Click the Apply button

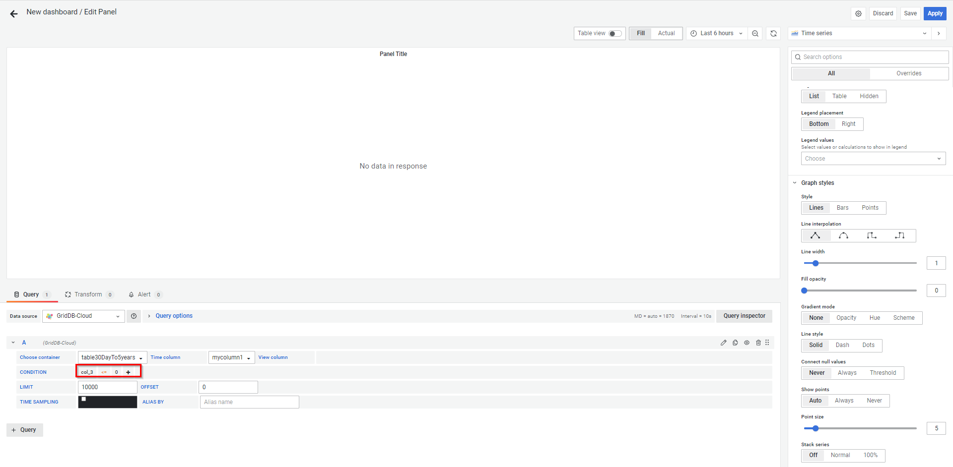pyautogui.click(x=935, y=14)
